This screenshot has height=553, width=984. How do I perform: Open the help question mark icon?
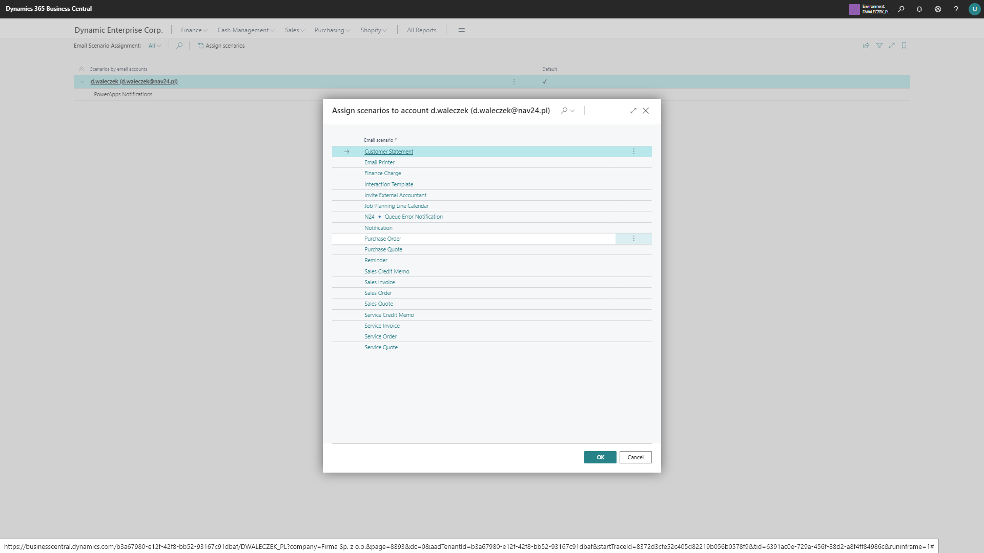point(956,9)
